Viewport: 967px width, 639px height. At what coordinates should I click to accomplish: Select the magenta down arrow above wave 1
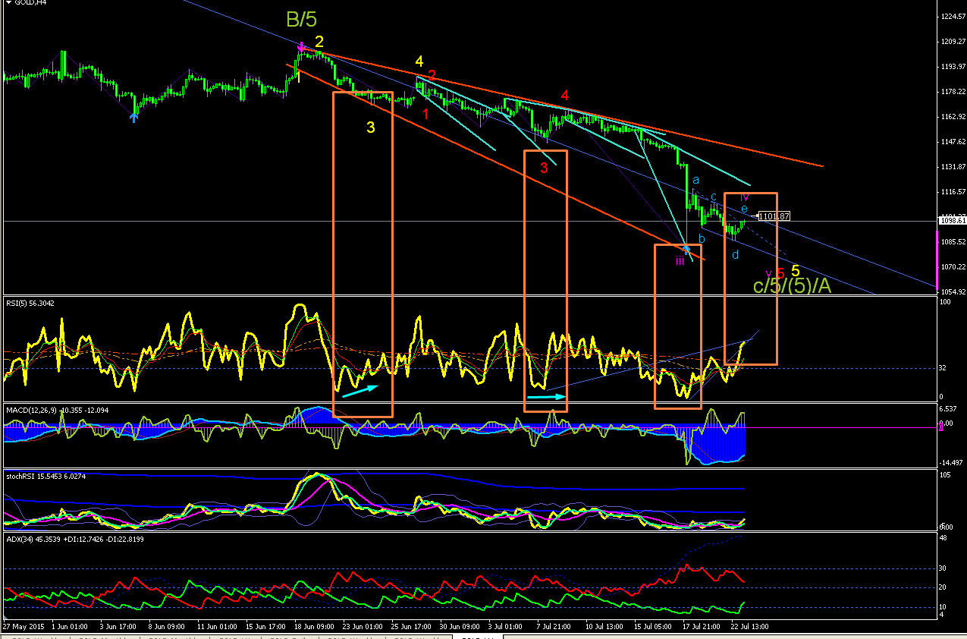pos(302,46)
